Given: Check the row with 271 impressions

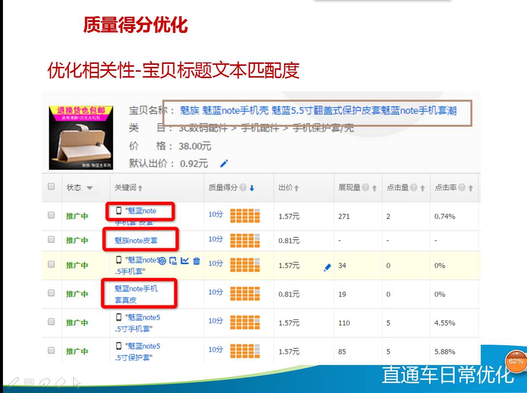Looking at the screenshot, I should (51, 215).
